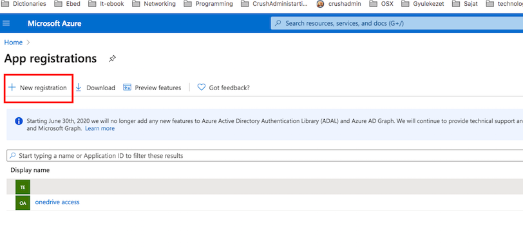Image resolution: width=523 pixels, height=248 pixels.
Task: Click the Preview features icon
Action: pyautogui.click(x=127, y=88)
